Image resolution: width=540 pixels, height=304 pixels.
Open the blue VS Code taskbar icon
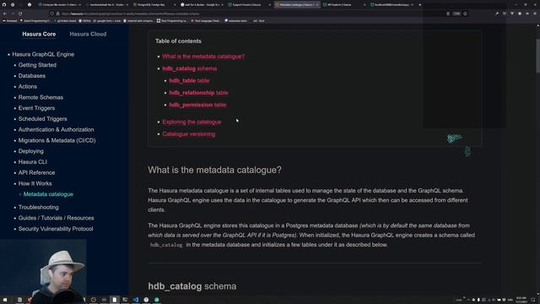(136, 300)
